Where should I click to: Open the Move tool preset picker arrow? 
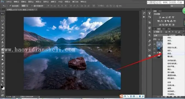tap(7, 6)
